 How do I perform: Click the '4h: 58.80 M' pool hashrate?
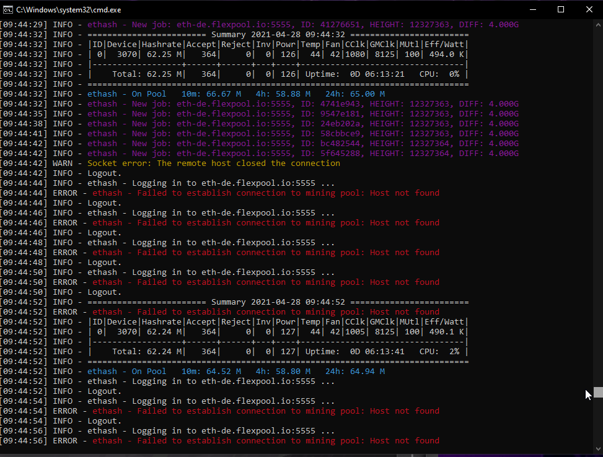(x=283, y=372)
